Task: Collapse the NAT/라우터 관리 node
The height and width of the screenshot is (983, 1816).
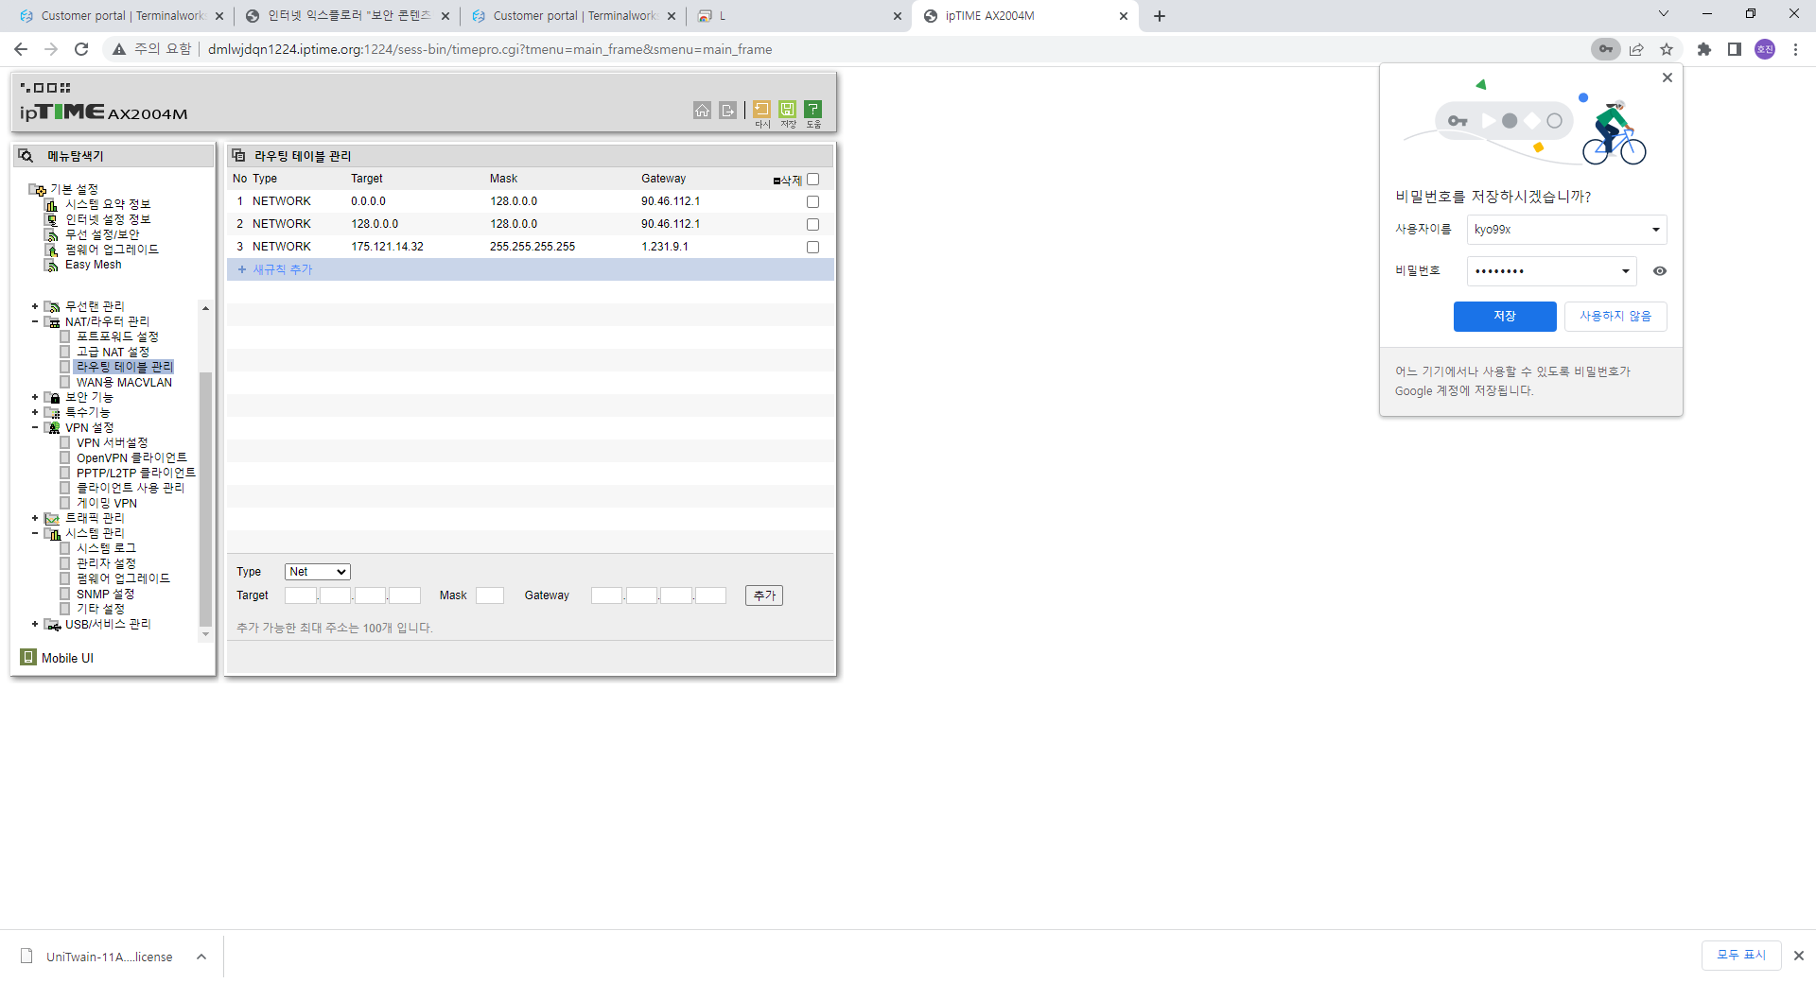Action: [x=35, y=321]
